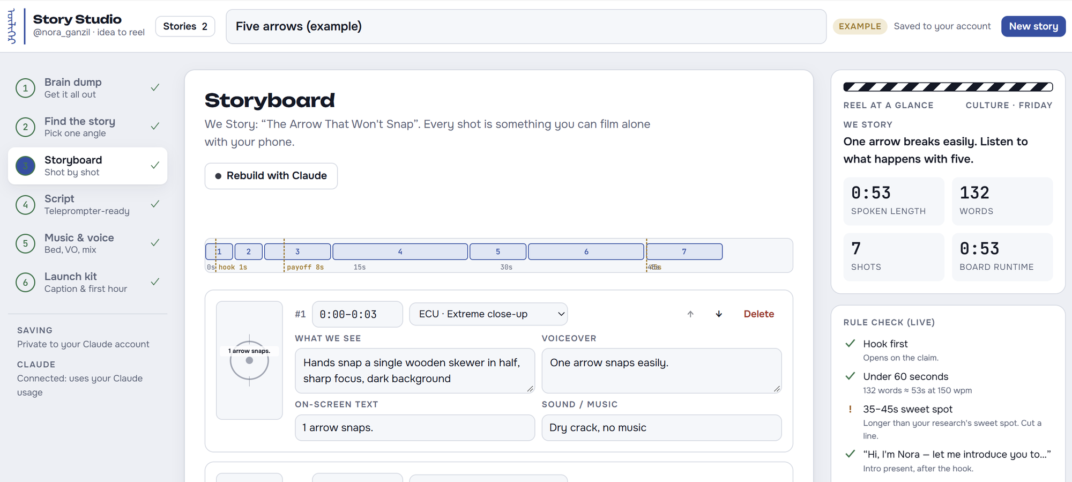
Task: Open the Stories 2 list
Action: [185, 26]
